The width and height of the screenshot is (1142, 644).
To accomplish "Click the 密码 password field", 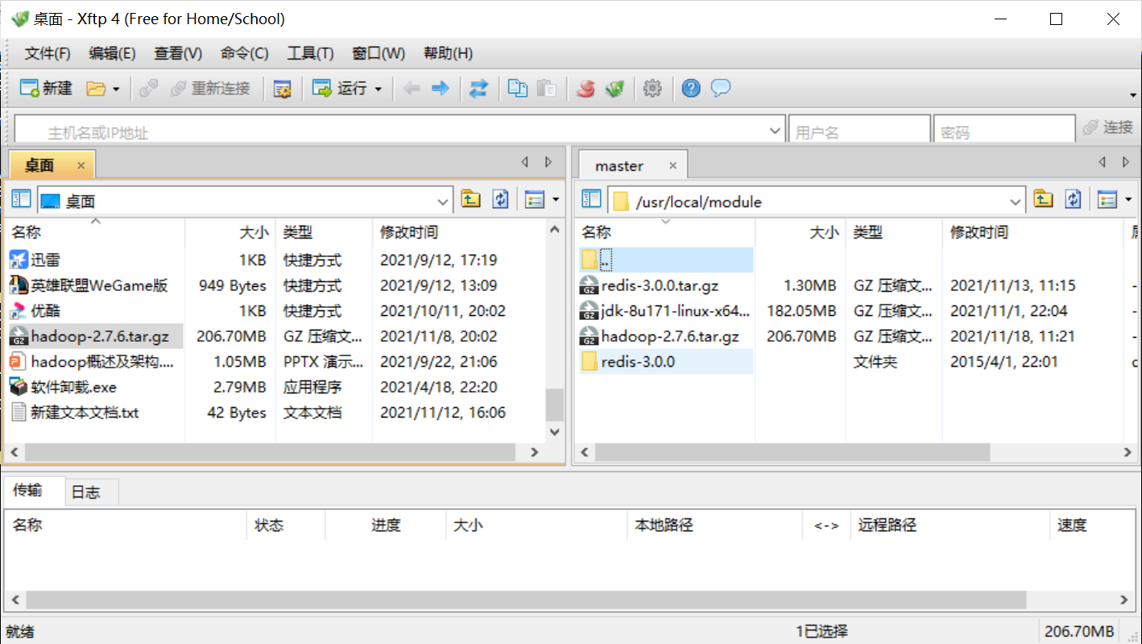I will tap(1004, 131).
